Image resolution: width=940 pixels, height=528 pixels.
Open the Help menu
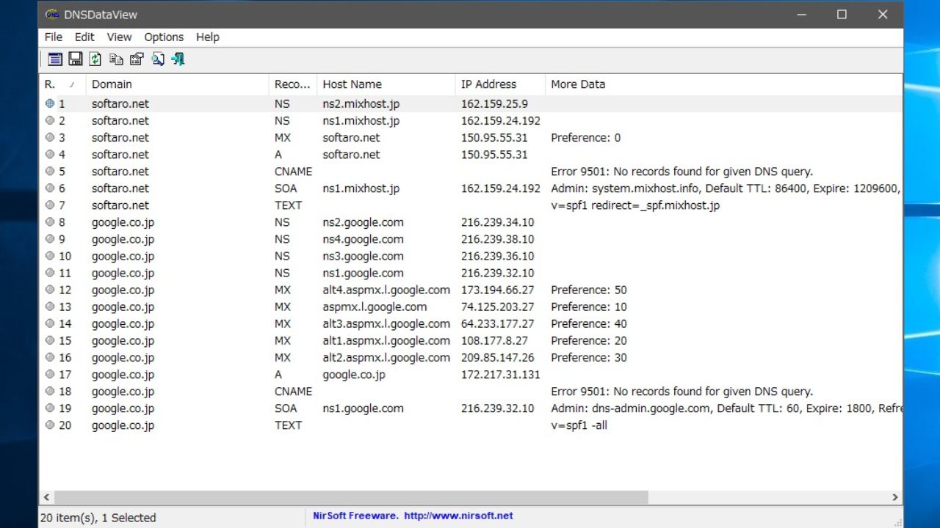pyautogui.click(x=208, y=37)
